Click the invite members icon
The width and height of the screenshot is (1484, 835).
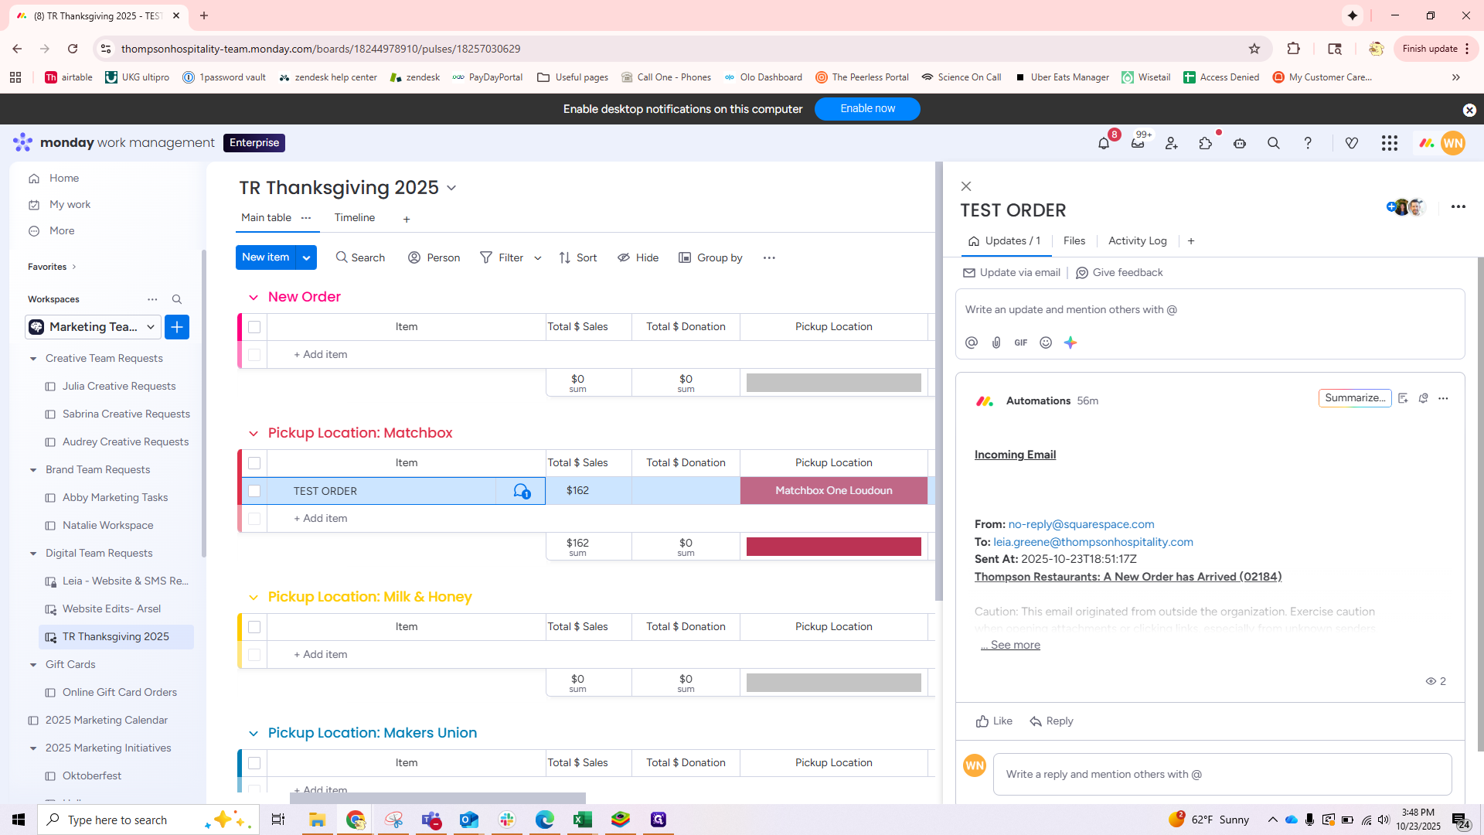[1172, 144]
